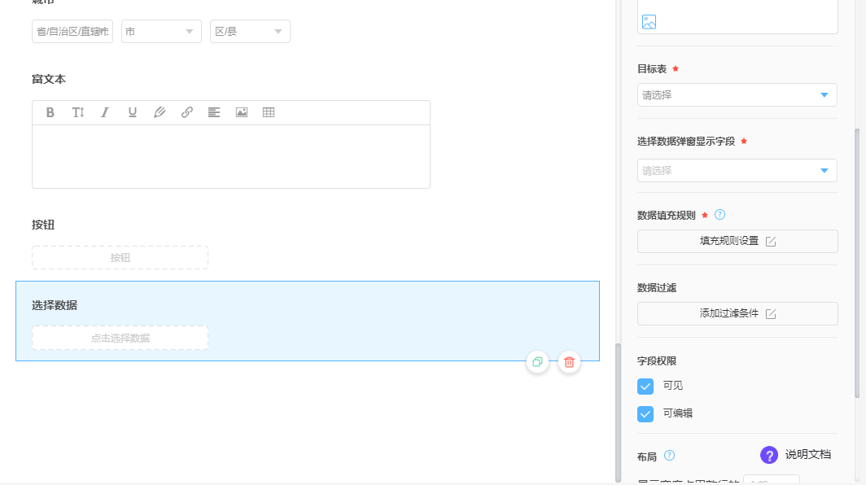Click the image placeholder icon in right panel

coord(649,22)
